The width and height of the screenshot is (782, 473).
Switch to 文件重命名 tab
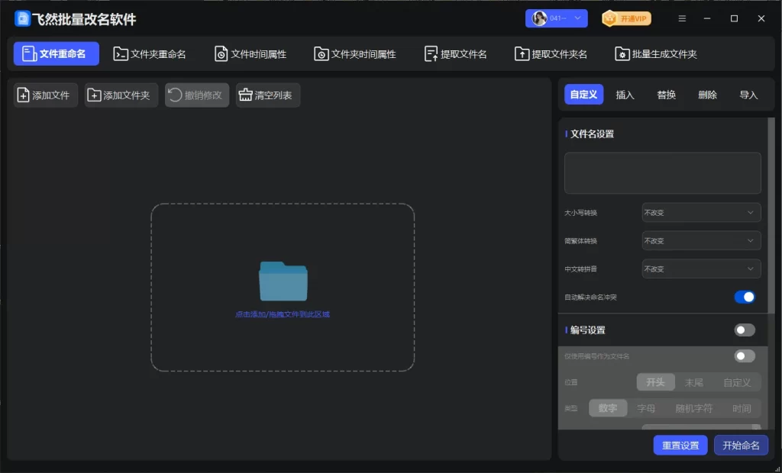pyautogui.click(x=57, y=54)
